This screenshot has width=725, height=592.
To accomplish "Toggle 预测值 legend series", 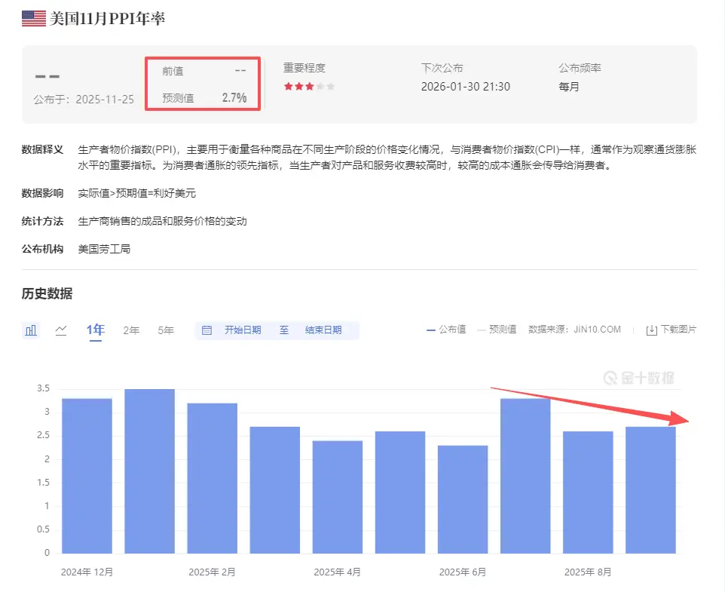I will [x=497, y=330].
